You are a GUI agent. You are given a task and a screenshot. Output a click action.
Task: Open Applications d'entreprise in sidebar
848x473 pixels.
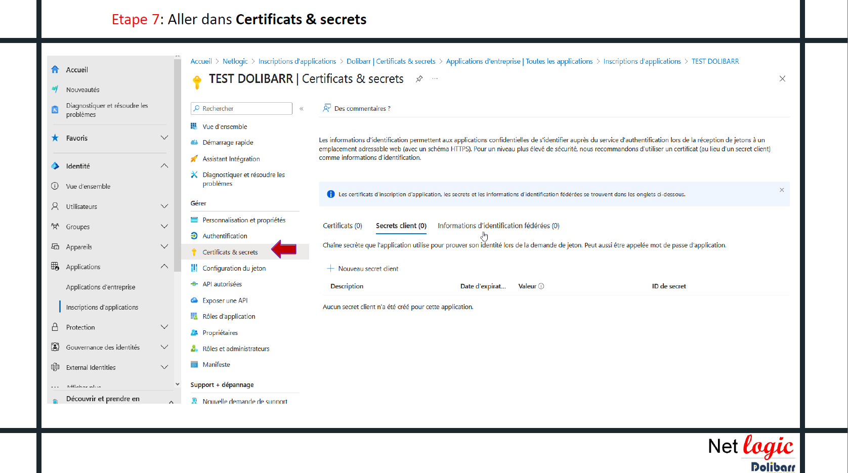pos(101,287)
